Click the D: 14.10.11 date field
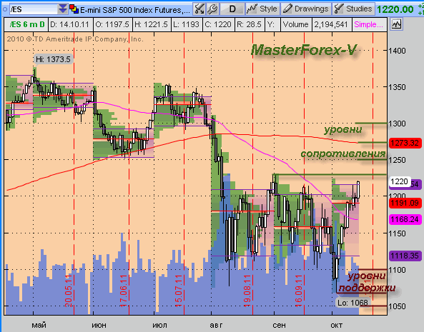Screen dimensions: 424x332 (x=70, y=24)
